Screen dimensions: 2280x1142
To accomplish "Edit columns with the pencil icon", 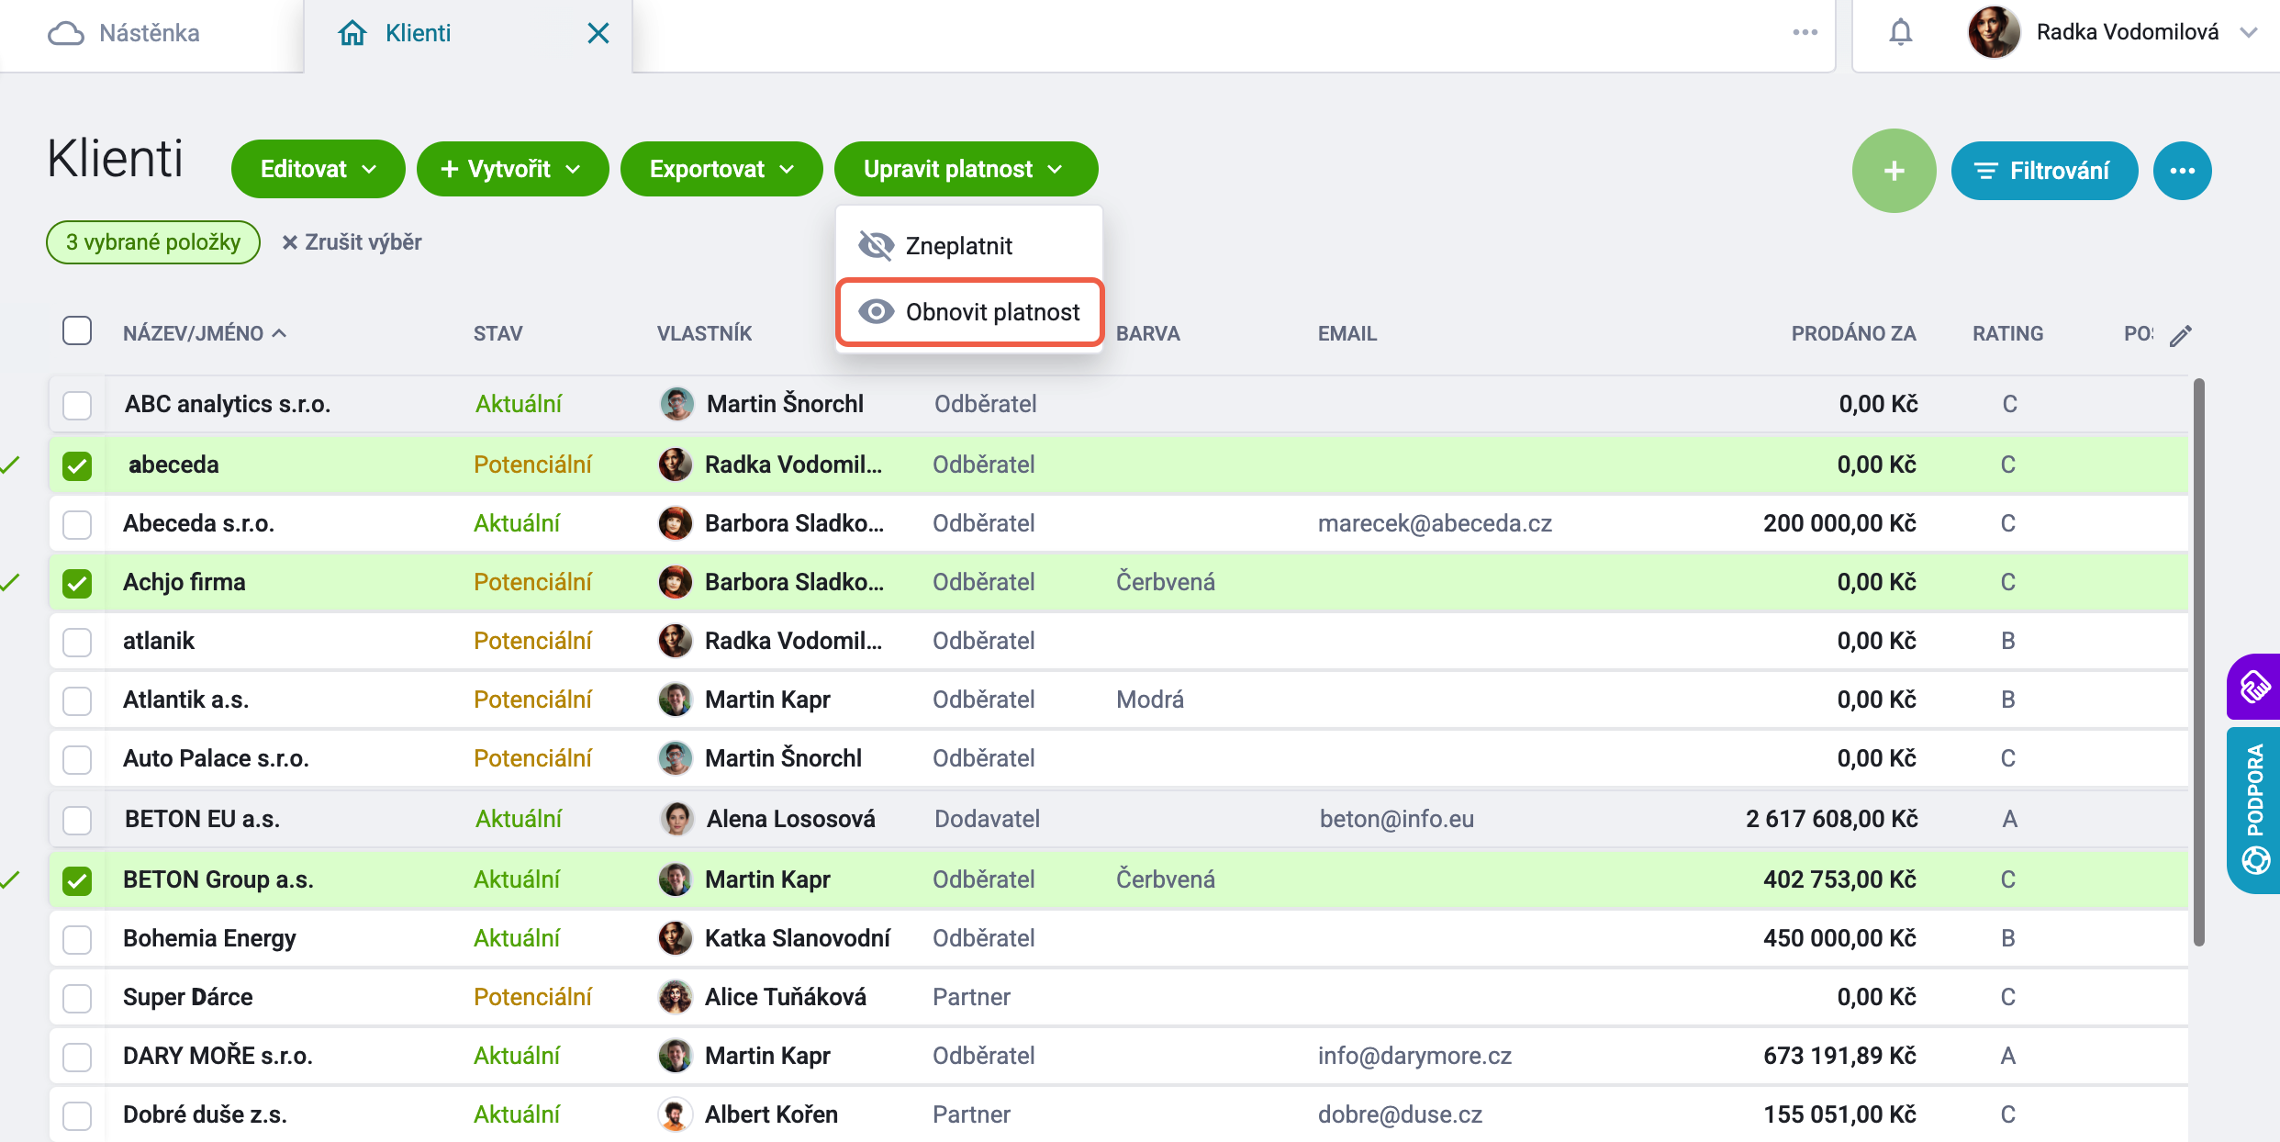I will point(2181,336).
